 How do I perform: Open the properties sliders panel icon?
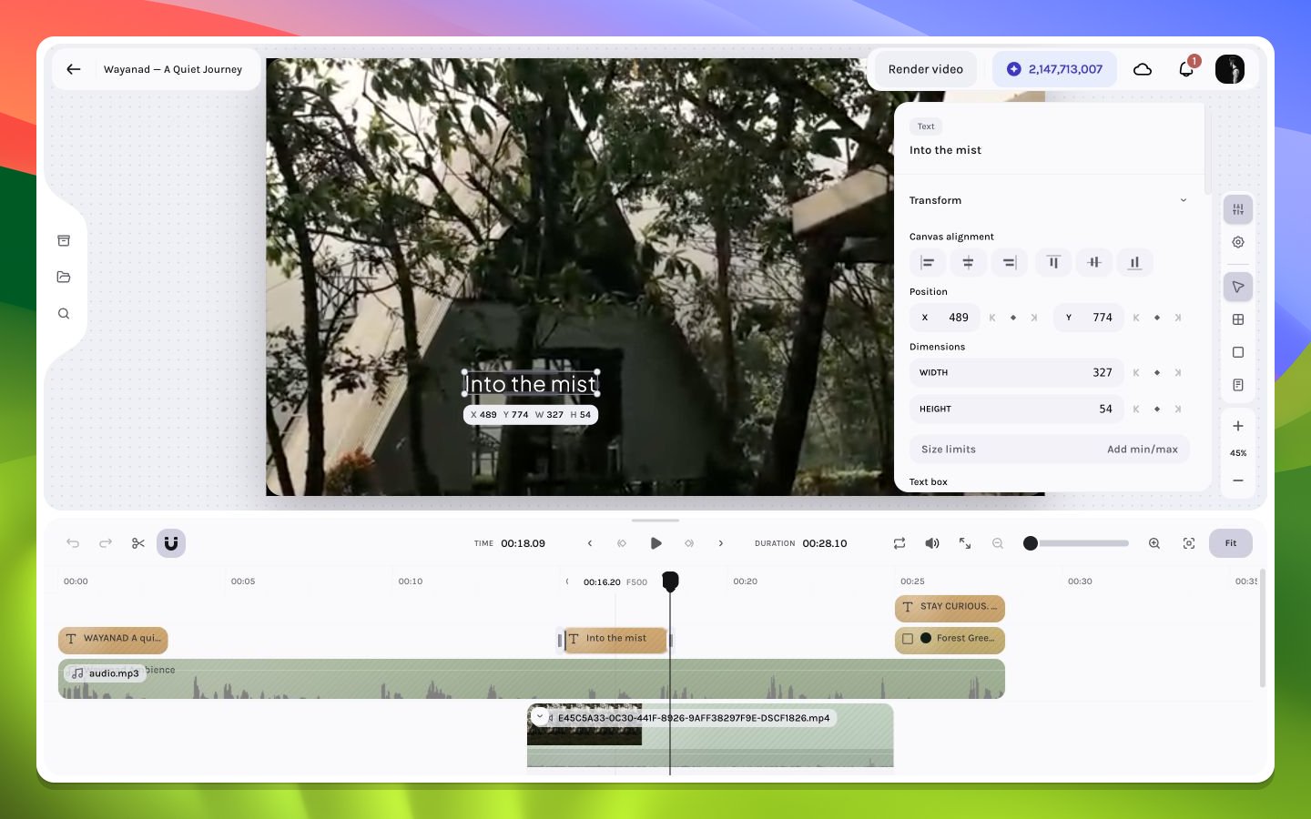point(1238,210)
